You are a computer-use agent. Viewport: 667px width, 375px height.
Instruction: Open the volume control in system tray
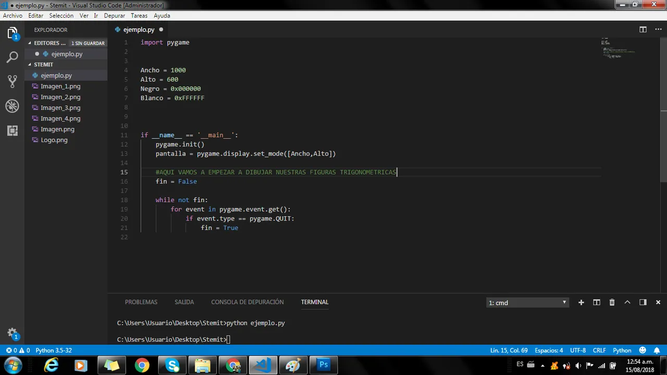pos(578,365)
